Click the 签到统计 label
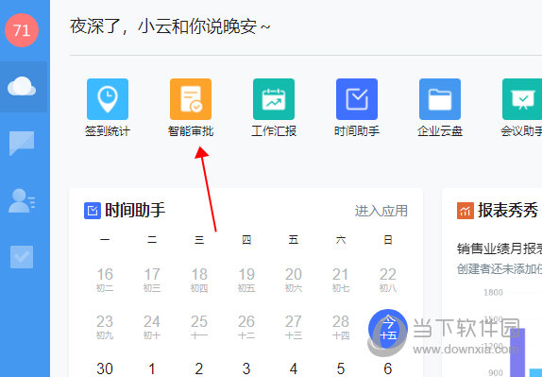Viewport: 542px width, 377px height. (x=108, y=131)
